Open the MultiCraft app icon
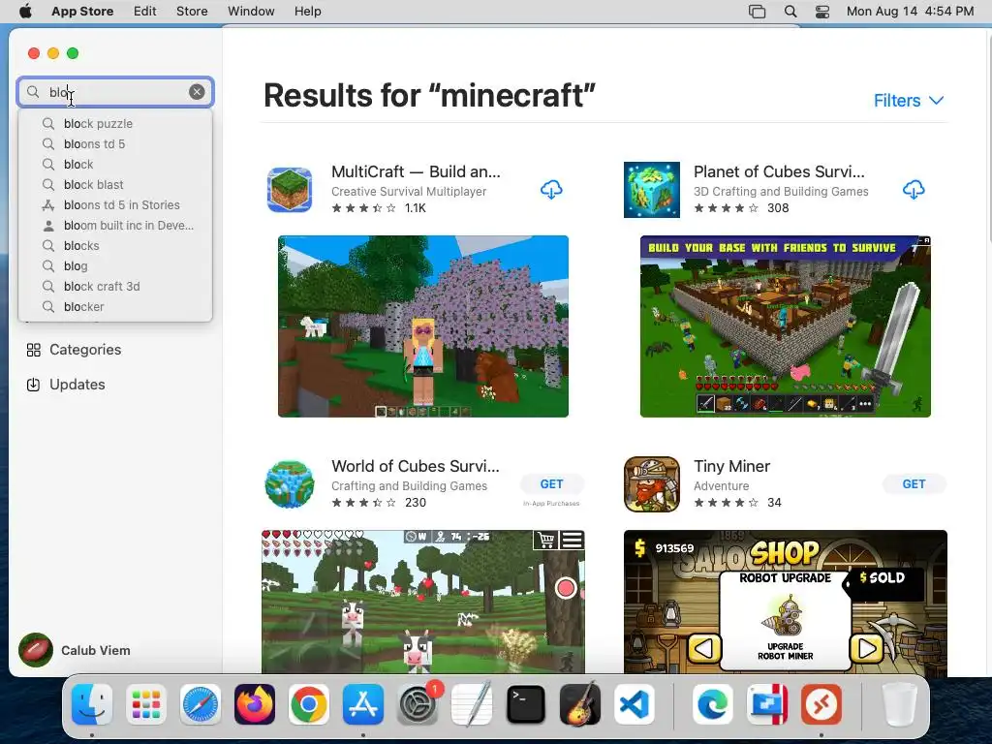This screenshot has width=992, height=744. click(x=289, y=189)
